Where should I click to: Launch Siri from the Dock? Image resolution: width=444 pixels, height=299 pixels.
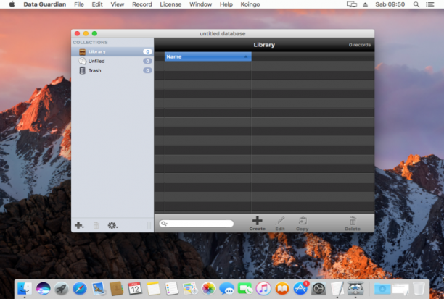[x=43, y=289]
